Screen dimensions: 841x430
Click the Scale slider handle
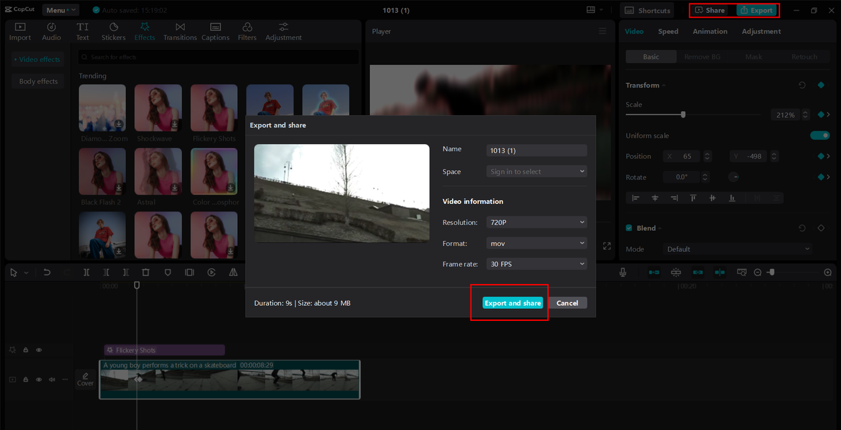coord(683,114)
